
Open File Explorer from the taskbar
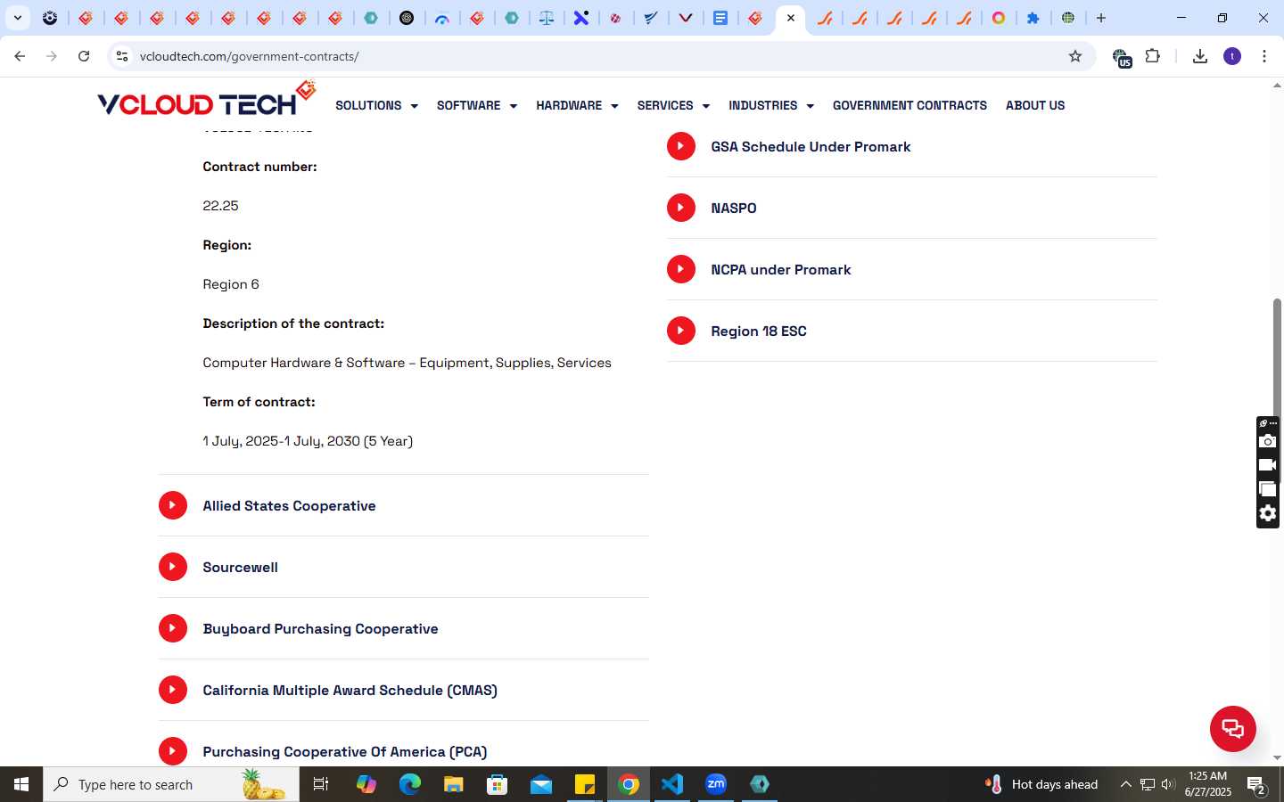[x=453, y=784]
